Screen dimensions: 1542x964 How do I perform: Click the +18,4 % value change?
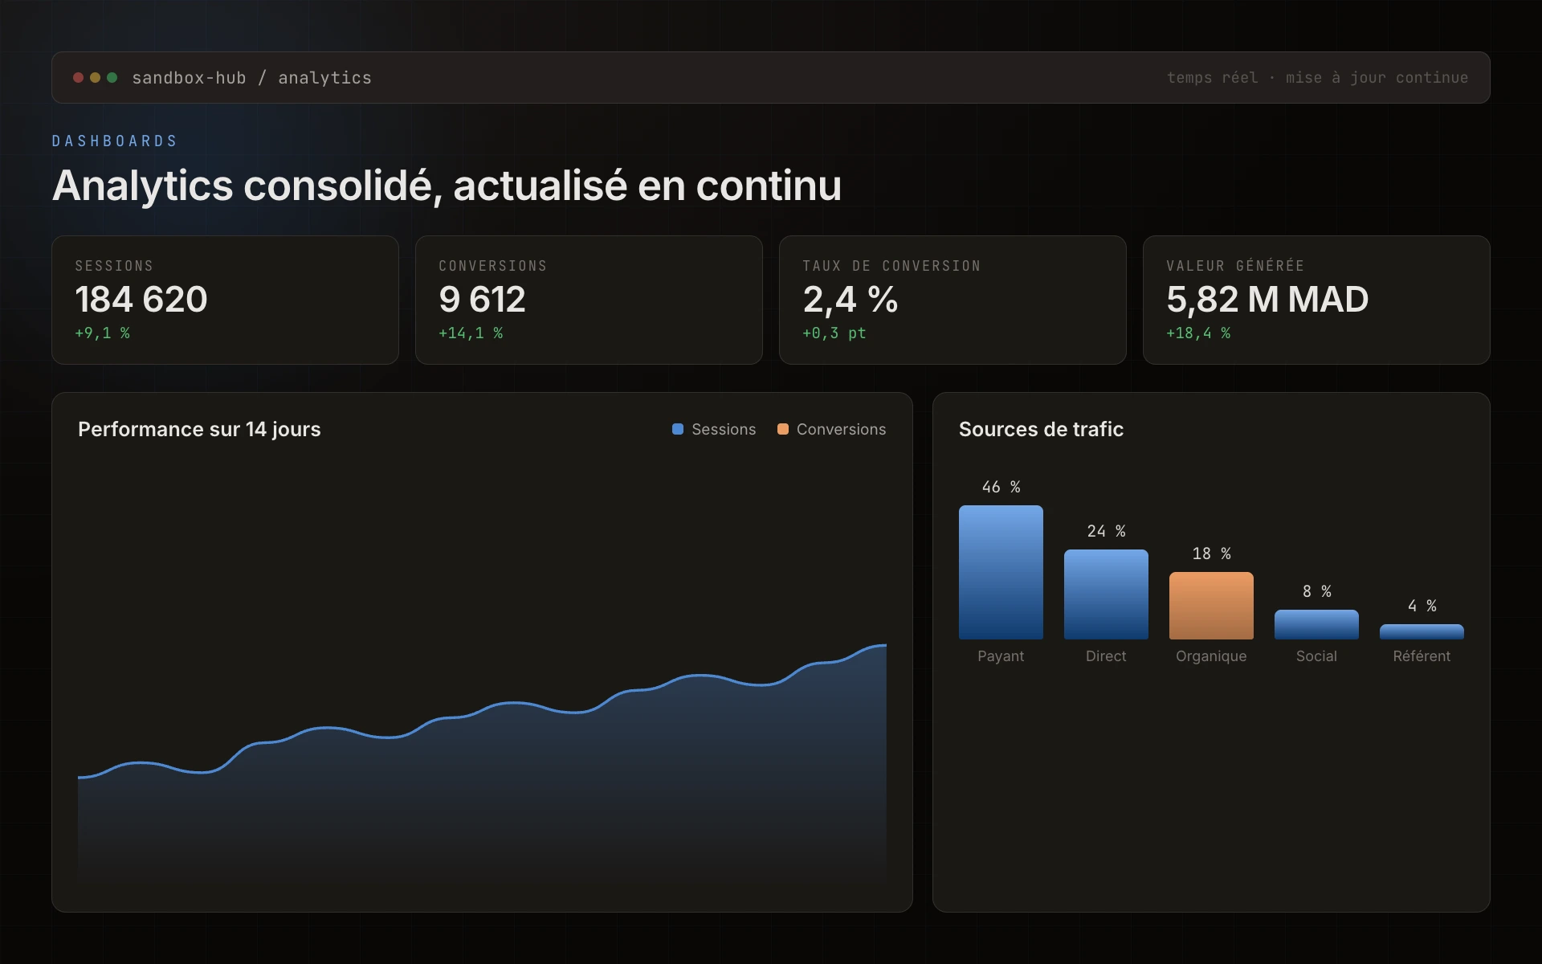1198,333
